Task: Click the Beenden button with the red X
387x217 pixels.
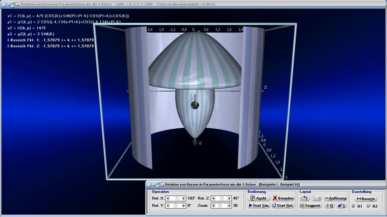Action: (283, 198)
